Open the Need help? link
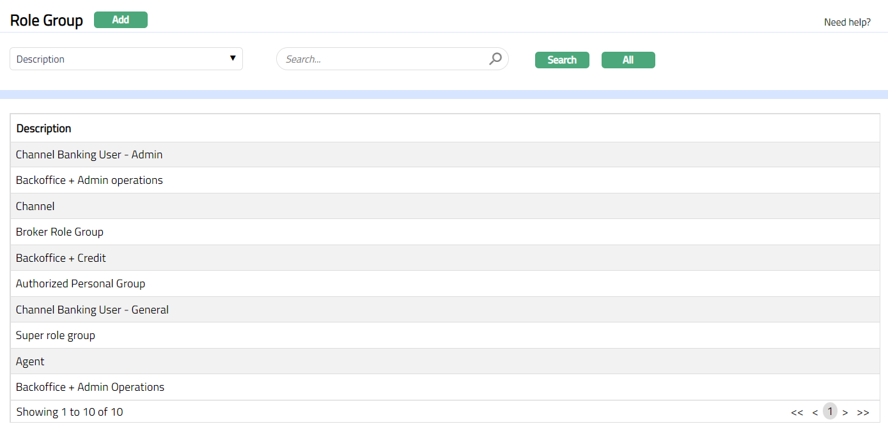This screenshot has width=888, height=431. 847,22
